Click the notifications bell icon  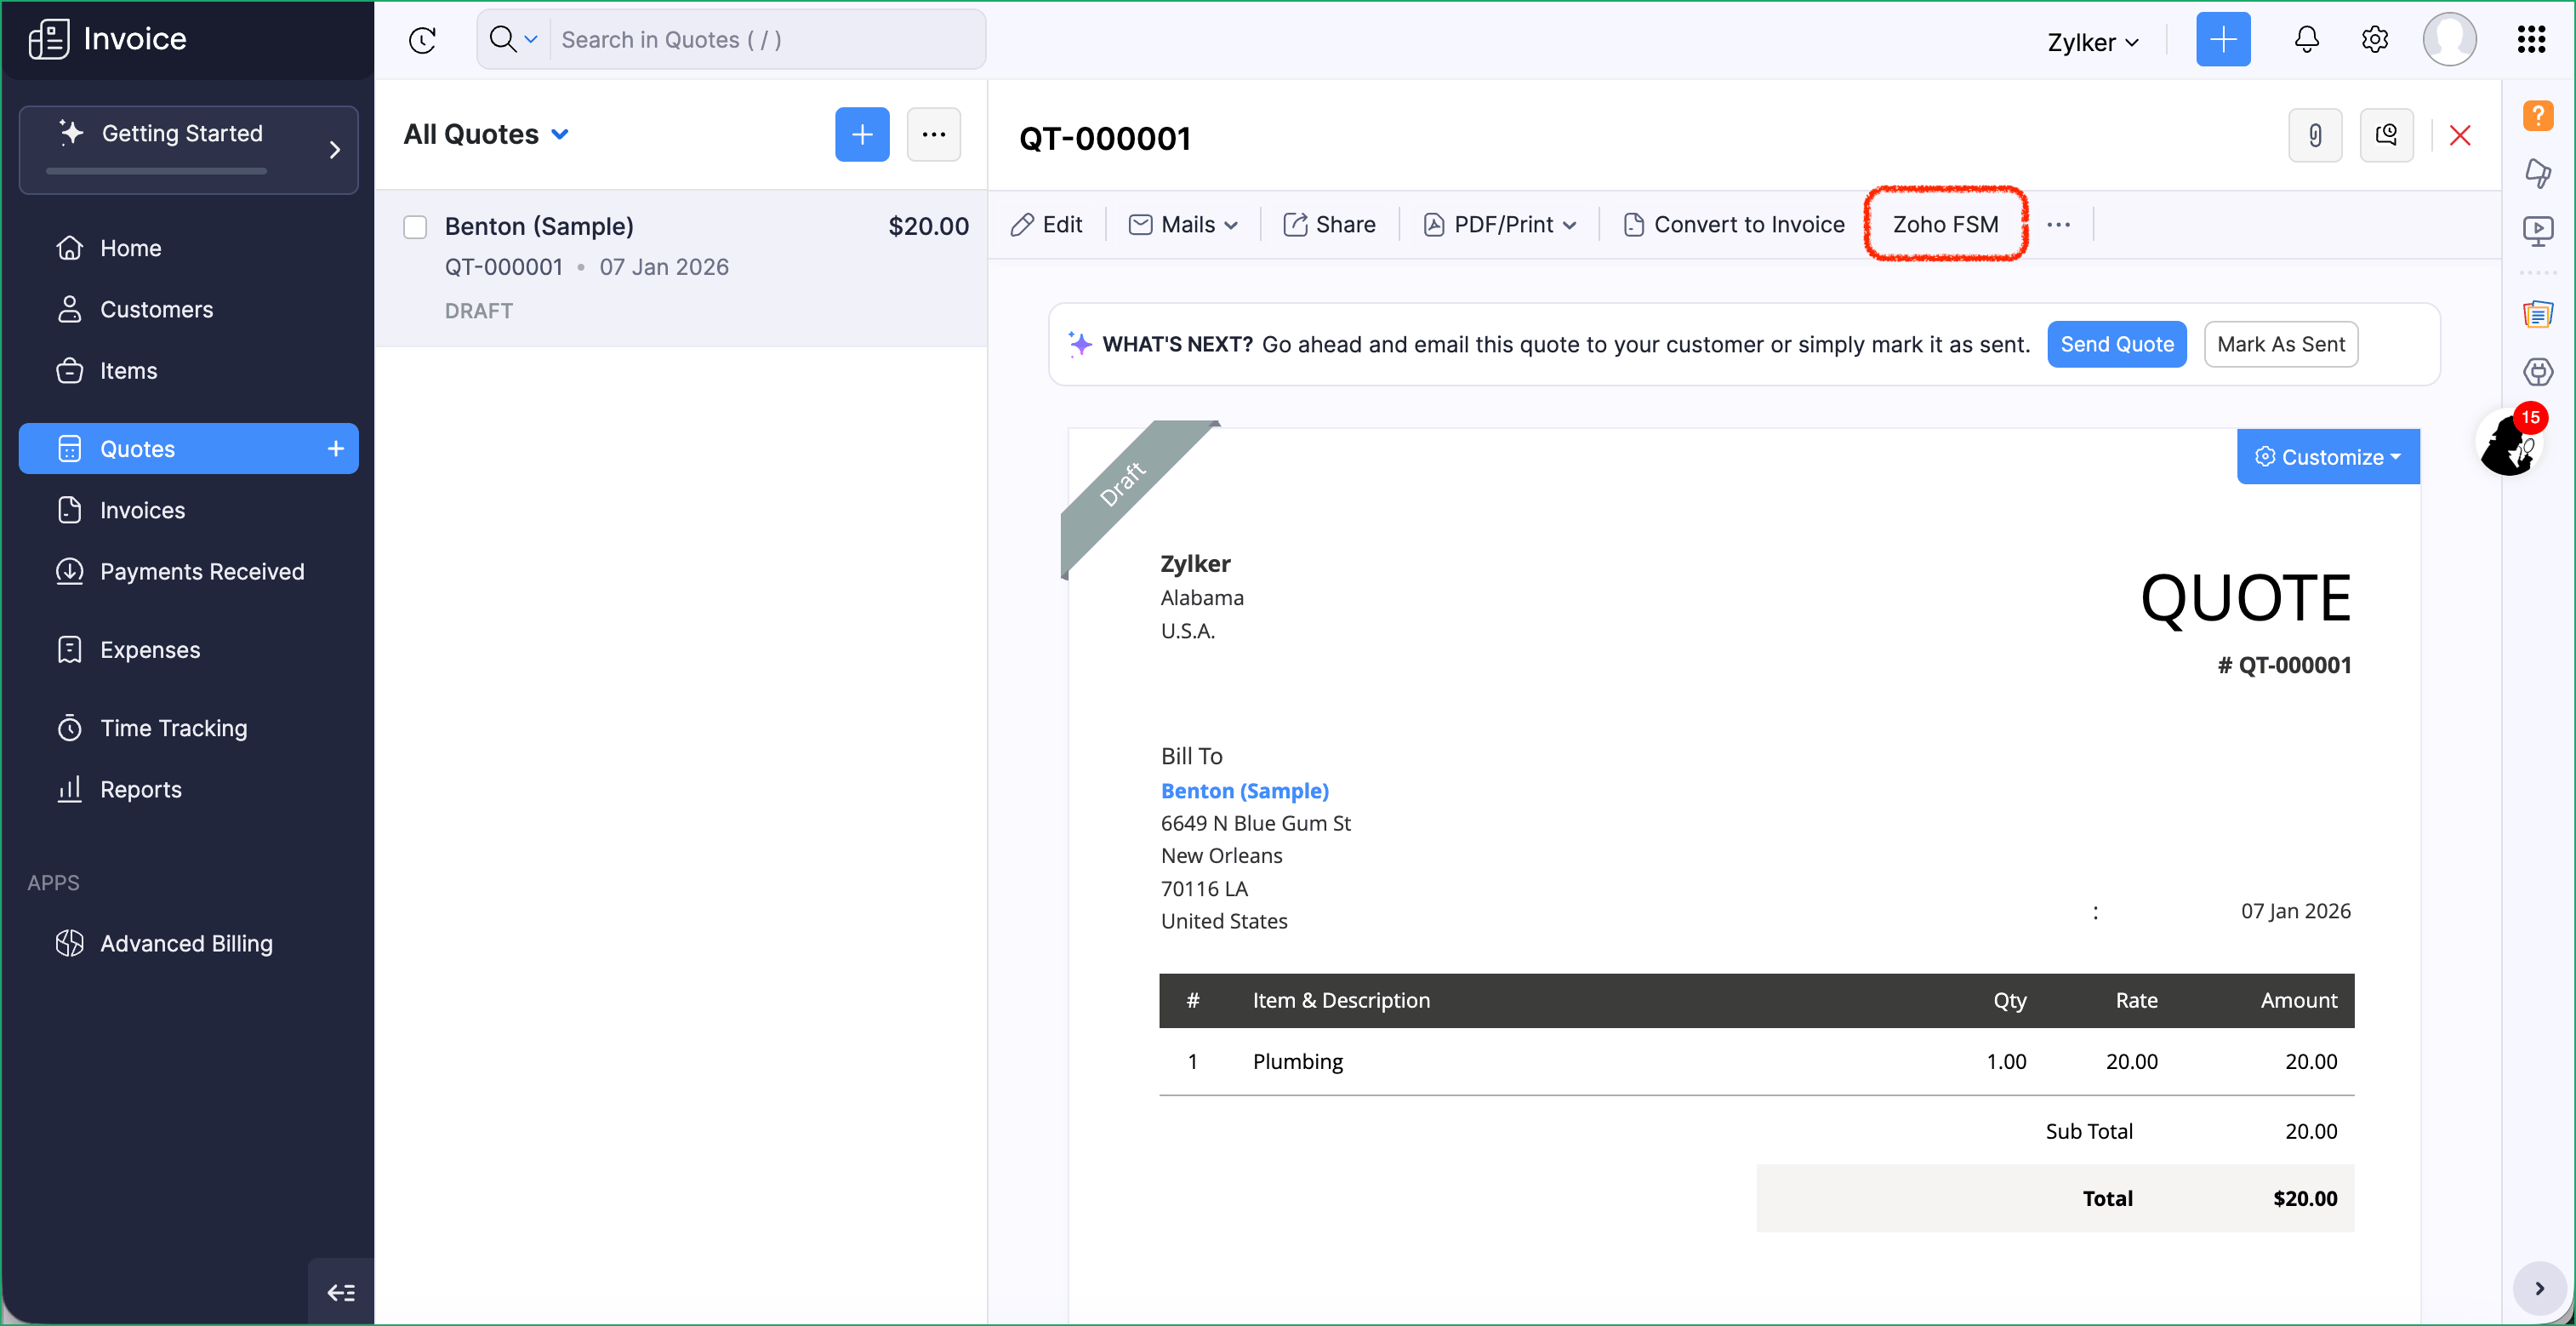click(x=2306, y=39)
